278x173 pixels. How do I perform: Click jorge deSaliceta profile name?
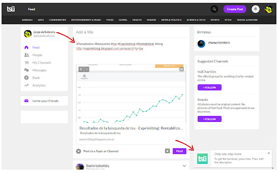pyautogui.click(x=44, y=32)
